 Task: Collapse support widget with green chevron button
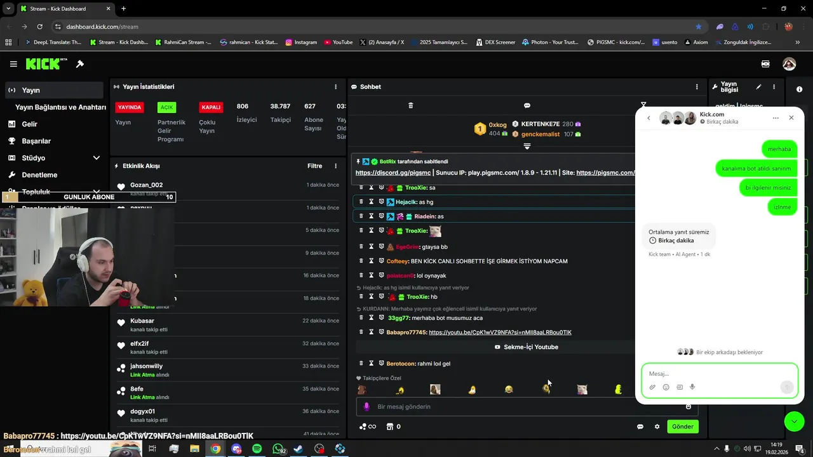[x=794, y=421]
